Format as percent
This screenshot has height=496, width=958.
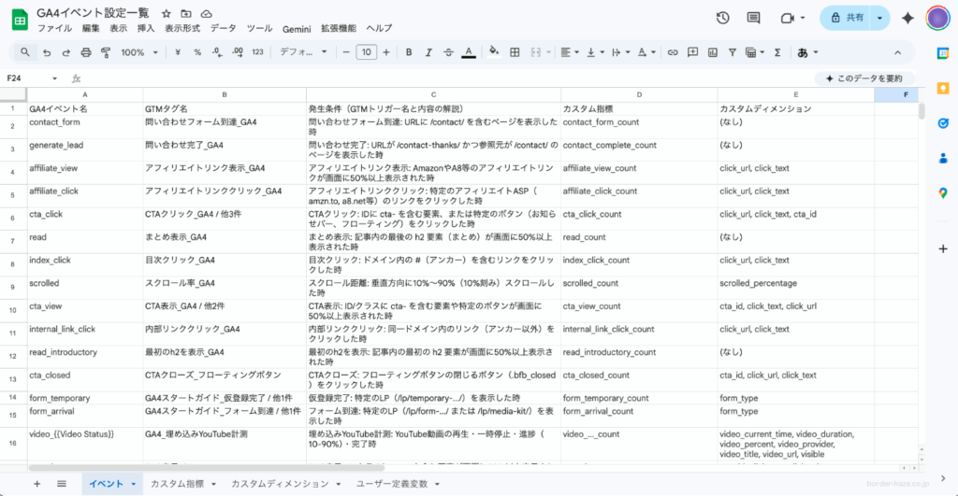[x=197, y=52]
